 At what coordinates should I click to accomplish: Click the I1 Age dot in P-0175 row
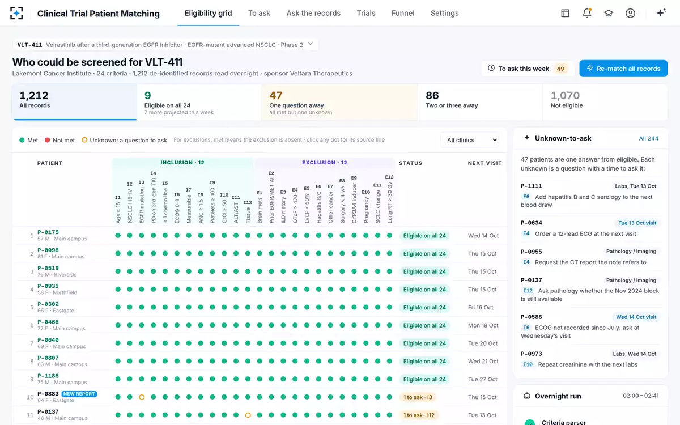(x=118, y=236)
